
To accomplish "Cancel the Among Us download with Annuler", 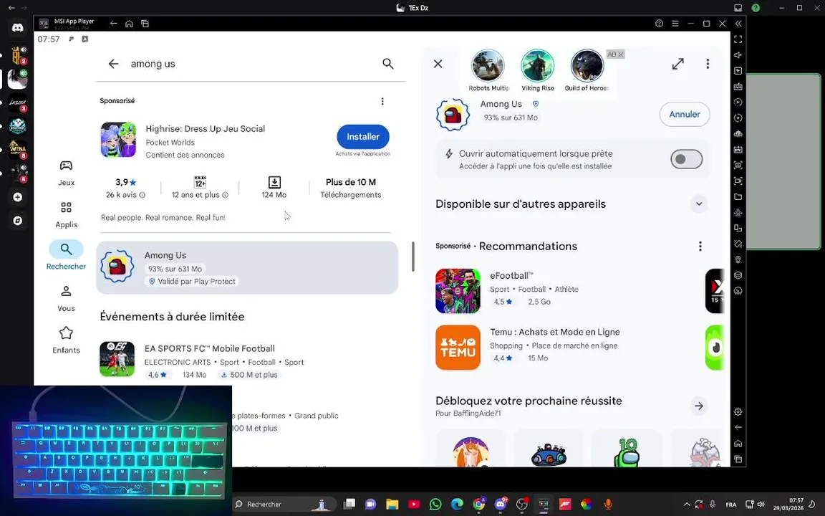I will point(685,114).
